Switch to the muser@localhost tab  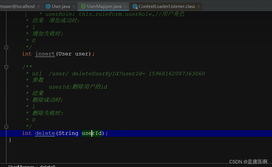[x=17, y=7]
